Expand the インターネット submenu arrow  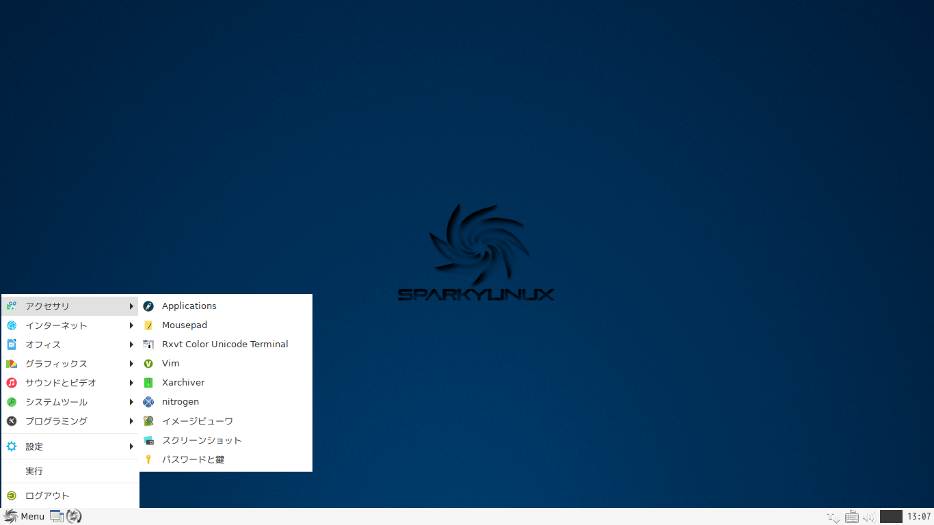click(x=131, y=325)
